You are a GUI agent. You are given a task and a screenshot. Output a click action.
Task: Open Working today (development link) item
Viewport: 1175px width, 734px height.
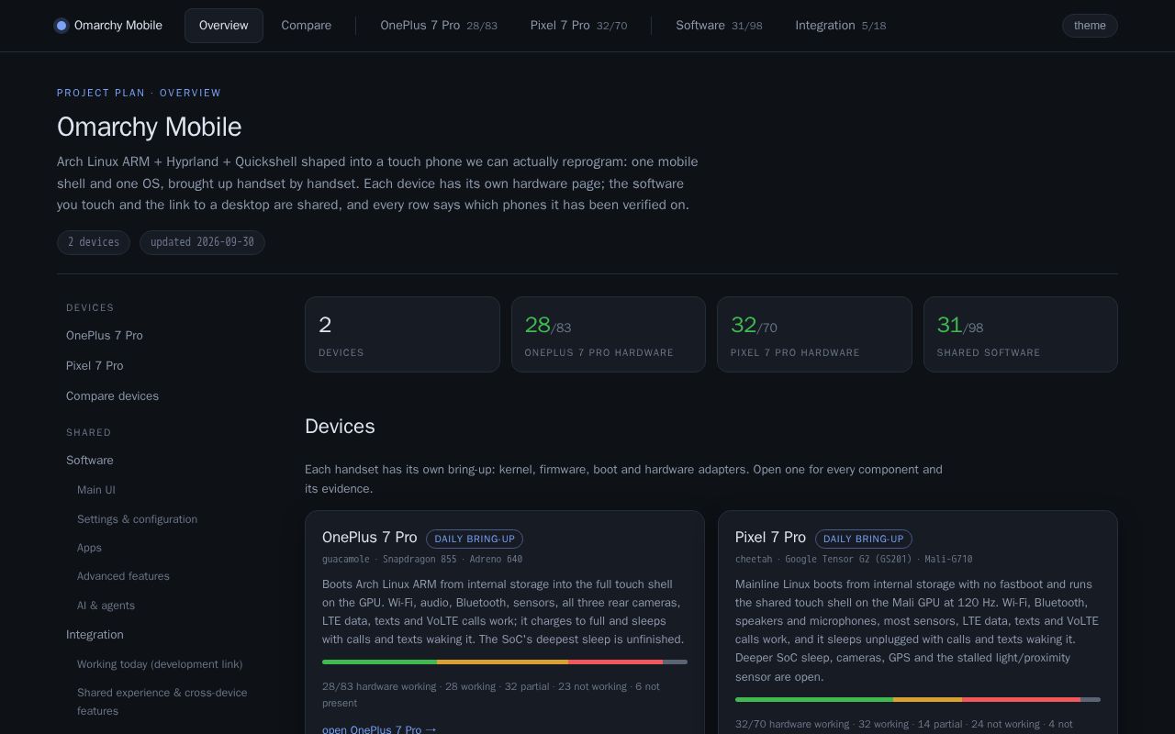160,664
